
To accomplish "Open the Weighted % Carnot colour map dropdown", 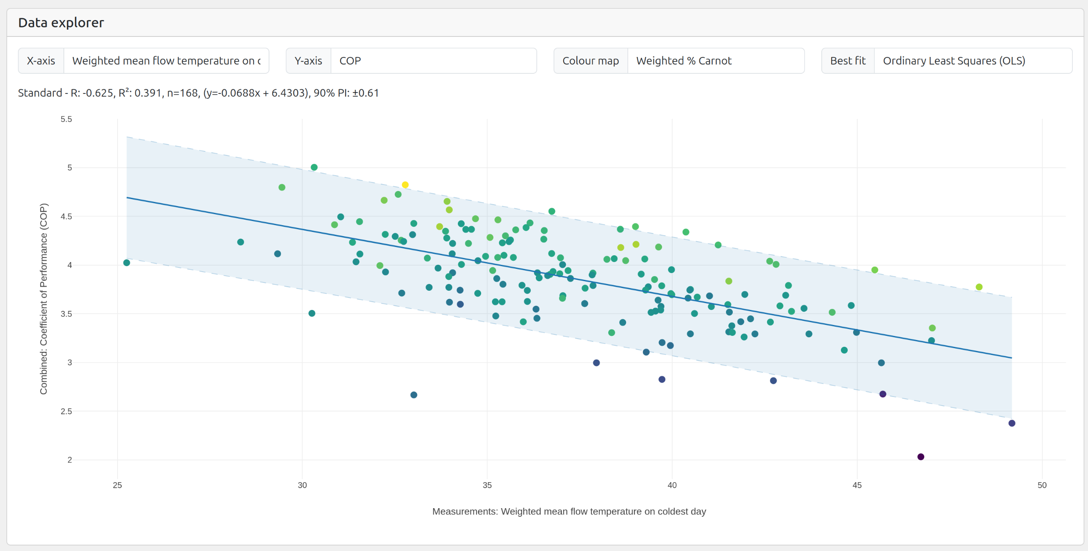I will point(715,61).
